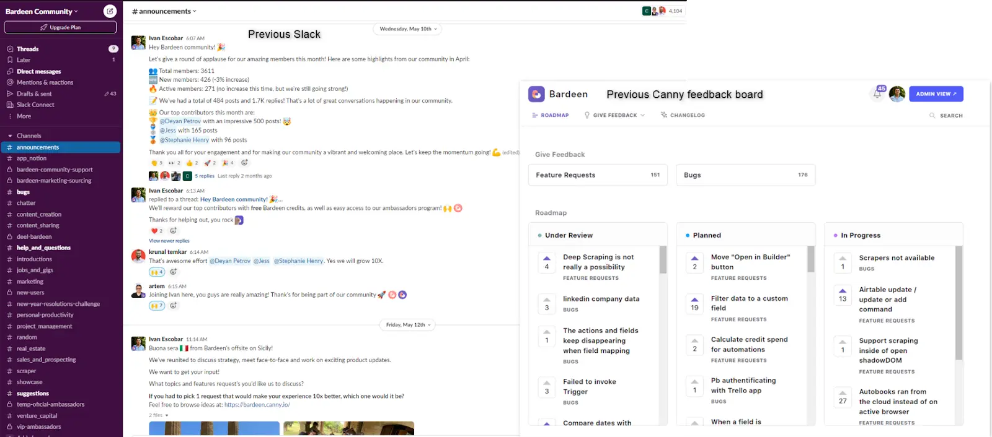Upvote the linkedin company data post
Screen dimensions: 992x437
point(547,304)
